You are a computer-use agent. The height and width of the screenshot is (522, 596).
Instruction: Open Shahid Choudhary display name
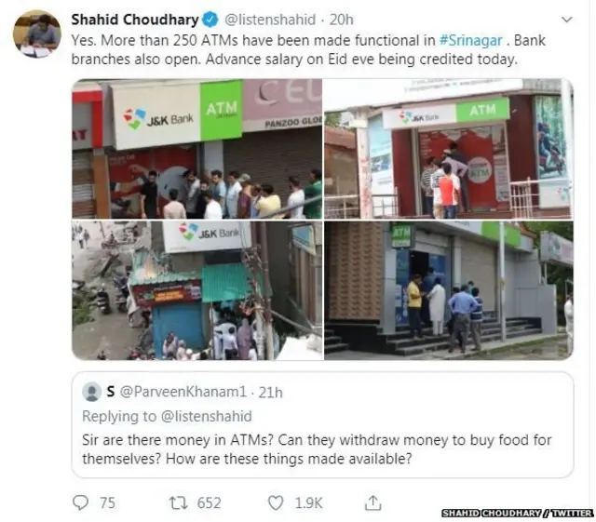(x=135, y=20)
